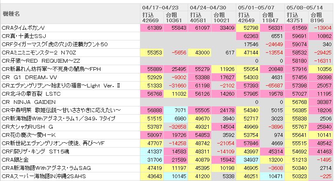
Task: Select the CR NINJA GAIDEN name
Action: [x=29, y=102]
